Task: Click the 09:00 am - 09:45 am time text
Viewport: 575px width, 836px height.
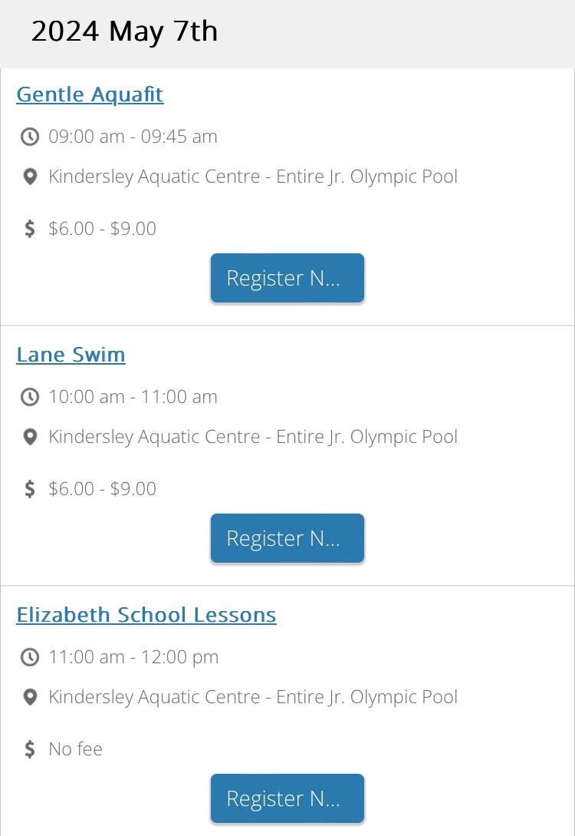Action: click(x=133, y=137)
